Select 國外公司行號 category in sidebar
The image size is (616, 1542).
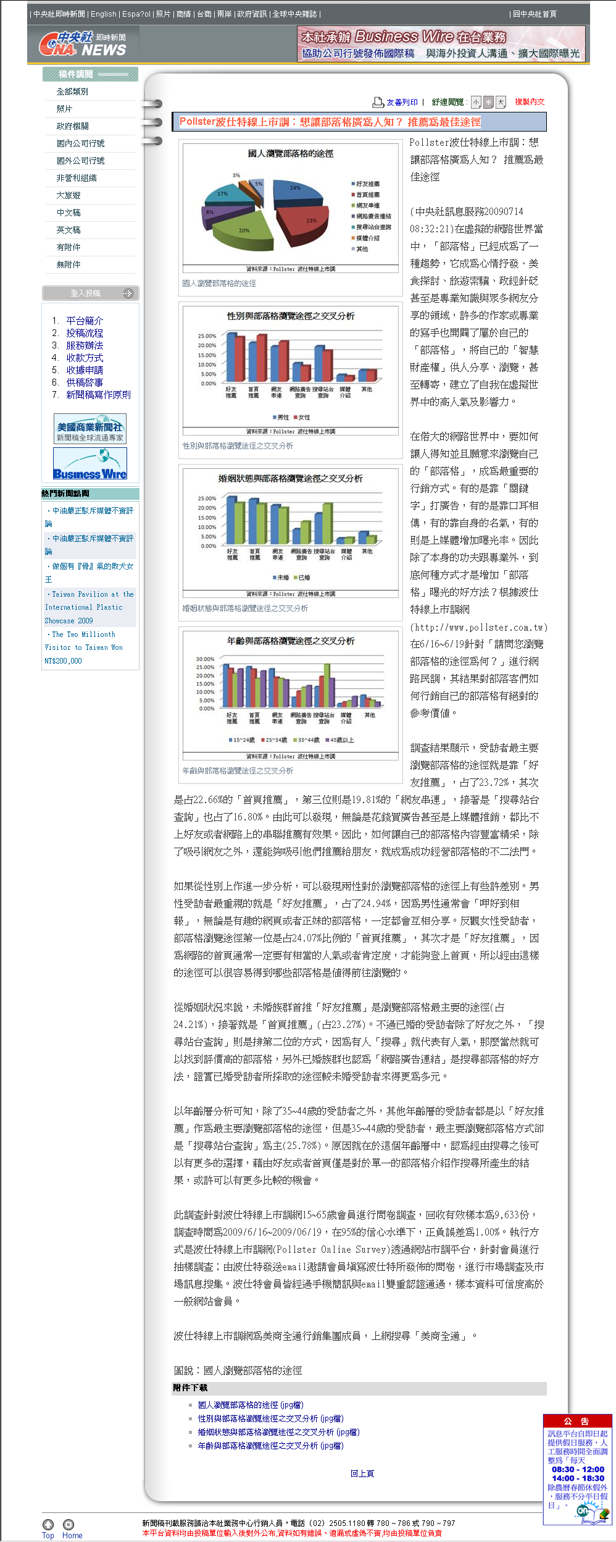click(x=80, y=161)
